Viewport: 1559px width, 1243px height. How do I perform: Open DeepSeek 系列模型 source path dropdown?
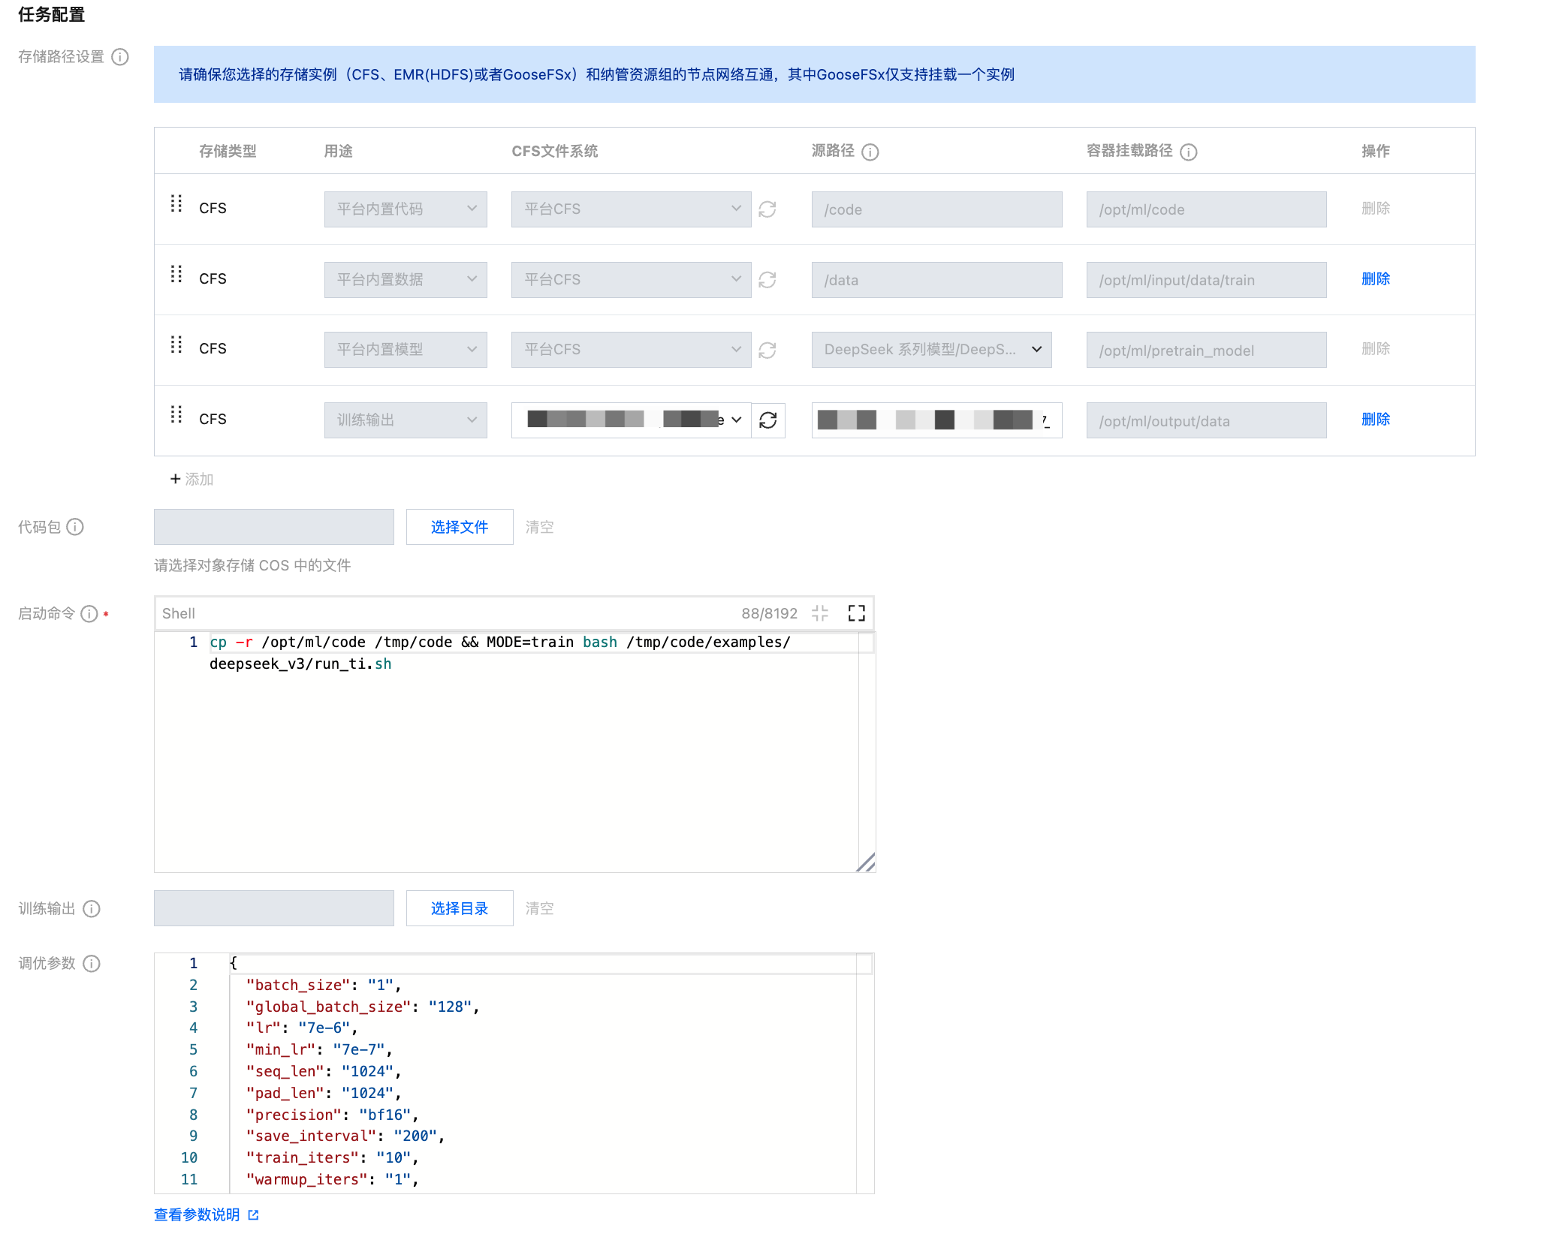click(932, 350)
